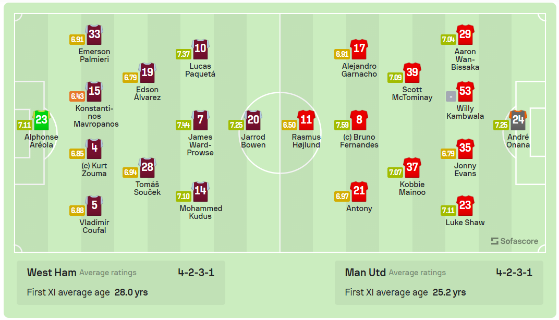Click the Sofascore logo
Viewport: 559px width, 320px height.
pos(514,241)
